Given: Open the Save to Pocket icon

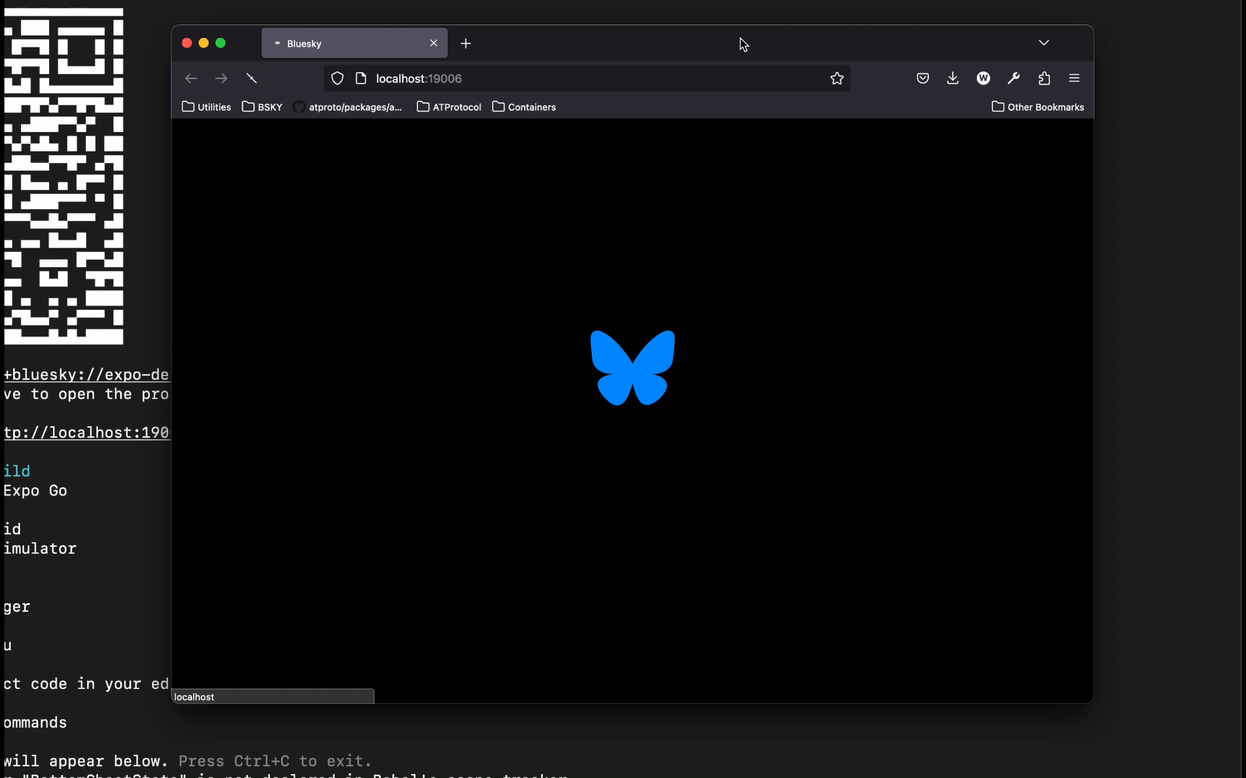Looking at the screenshot, I should coord(923,78).
